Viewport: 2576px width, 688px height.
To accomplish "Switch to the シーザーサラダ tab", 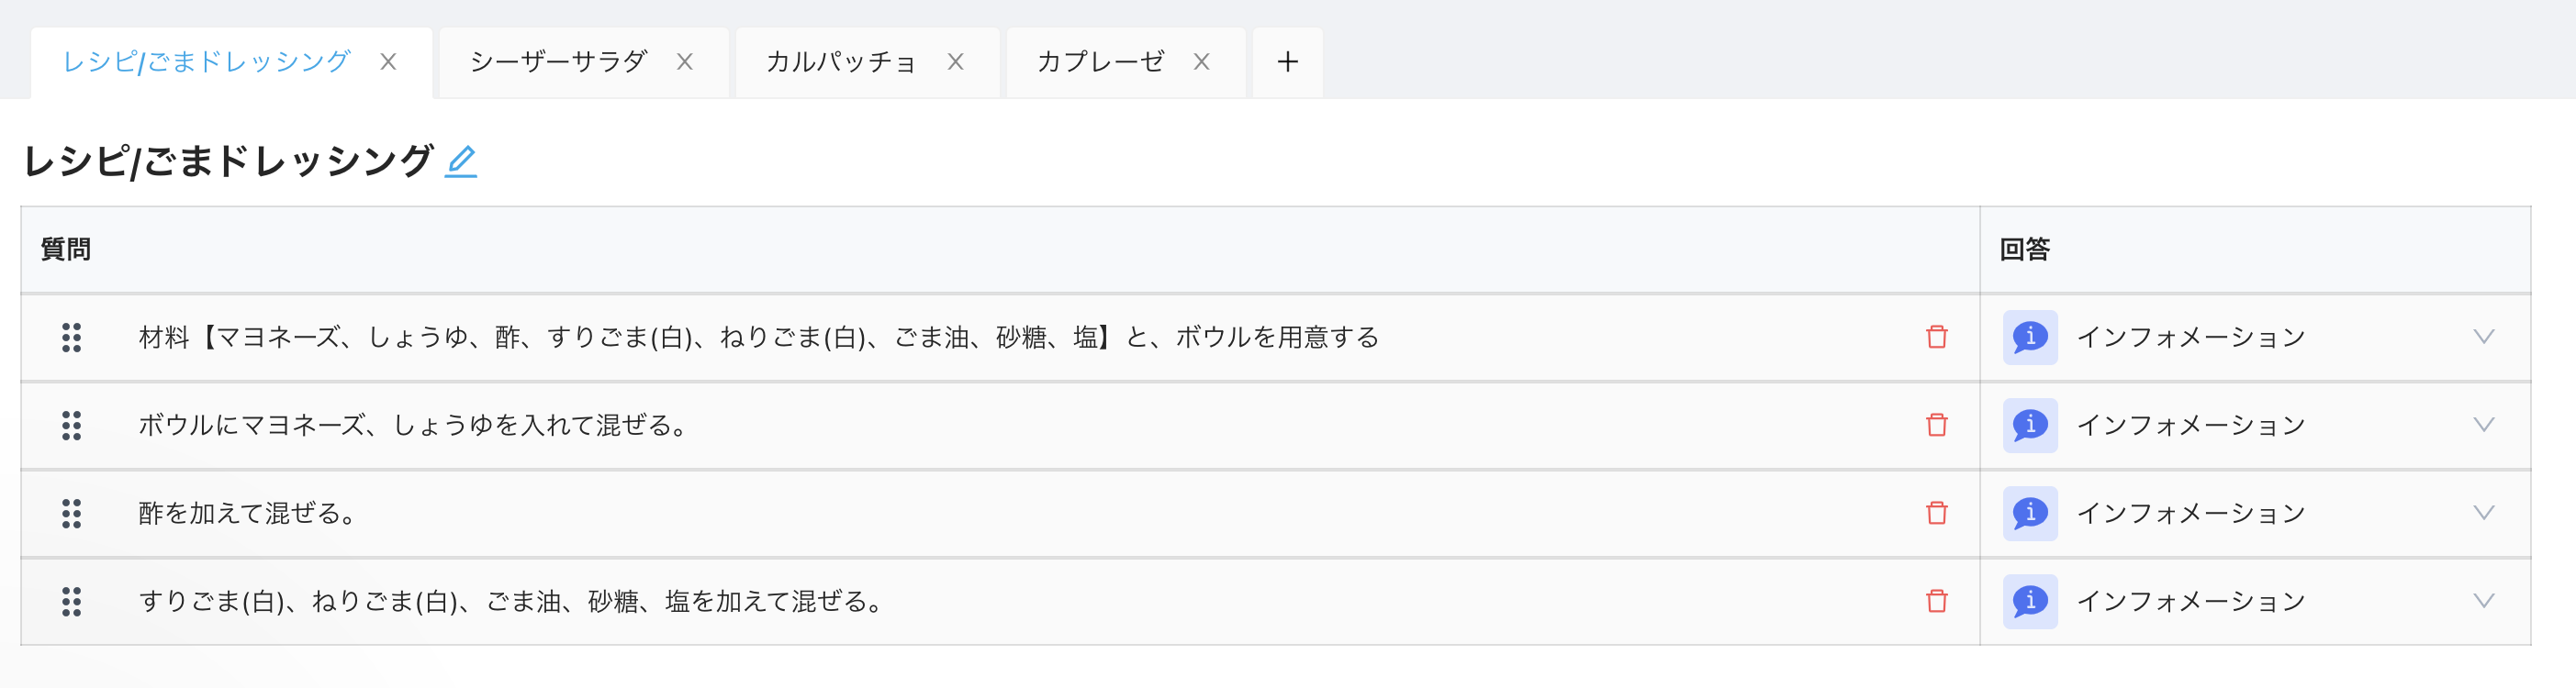I will pyautogui.click(x=558, y=61).
